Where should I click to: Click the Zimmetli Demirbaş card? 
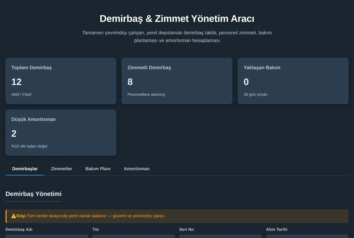click(x=177, y=81)
